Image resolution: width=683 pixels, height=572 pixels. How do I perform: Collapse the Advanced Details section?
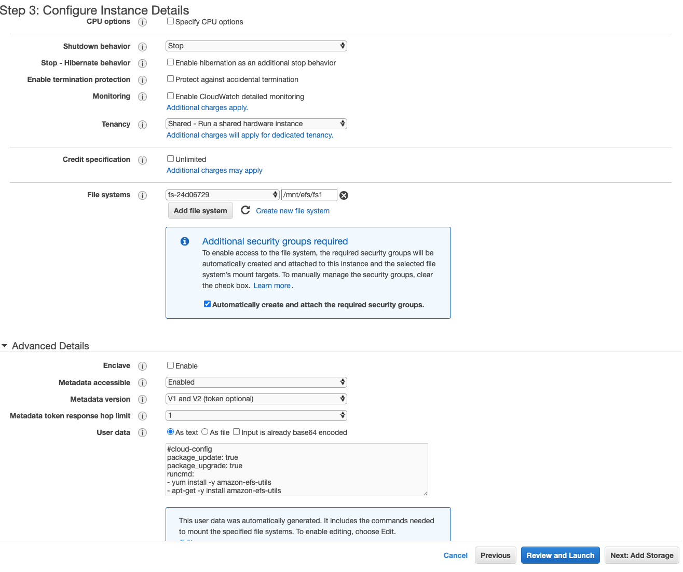click(x=5, y=346)
